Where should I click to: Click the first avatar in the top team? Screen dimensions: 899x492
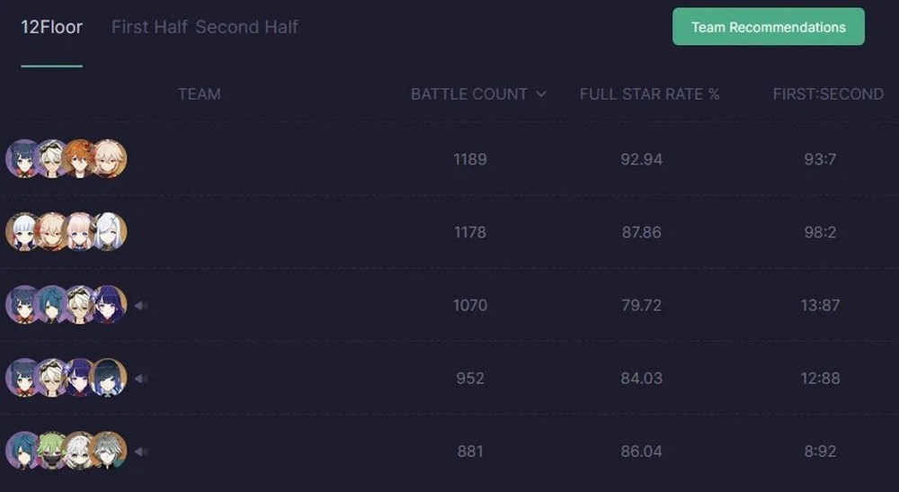click(22, 159)
